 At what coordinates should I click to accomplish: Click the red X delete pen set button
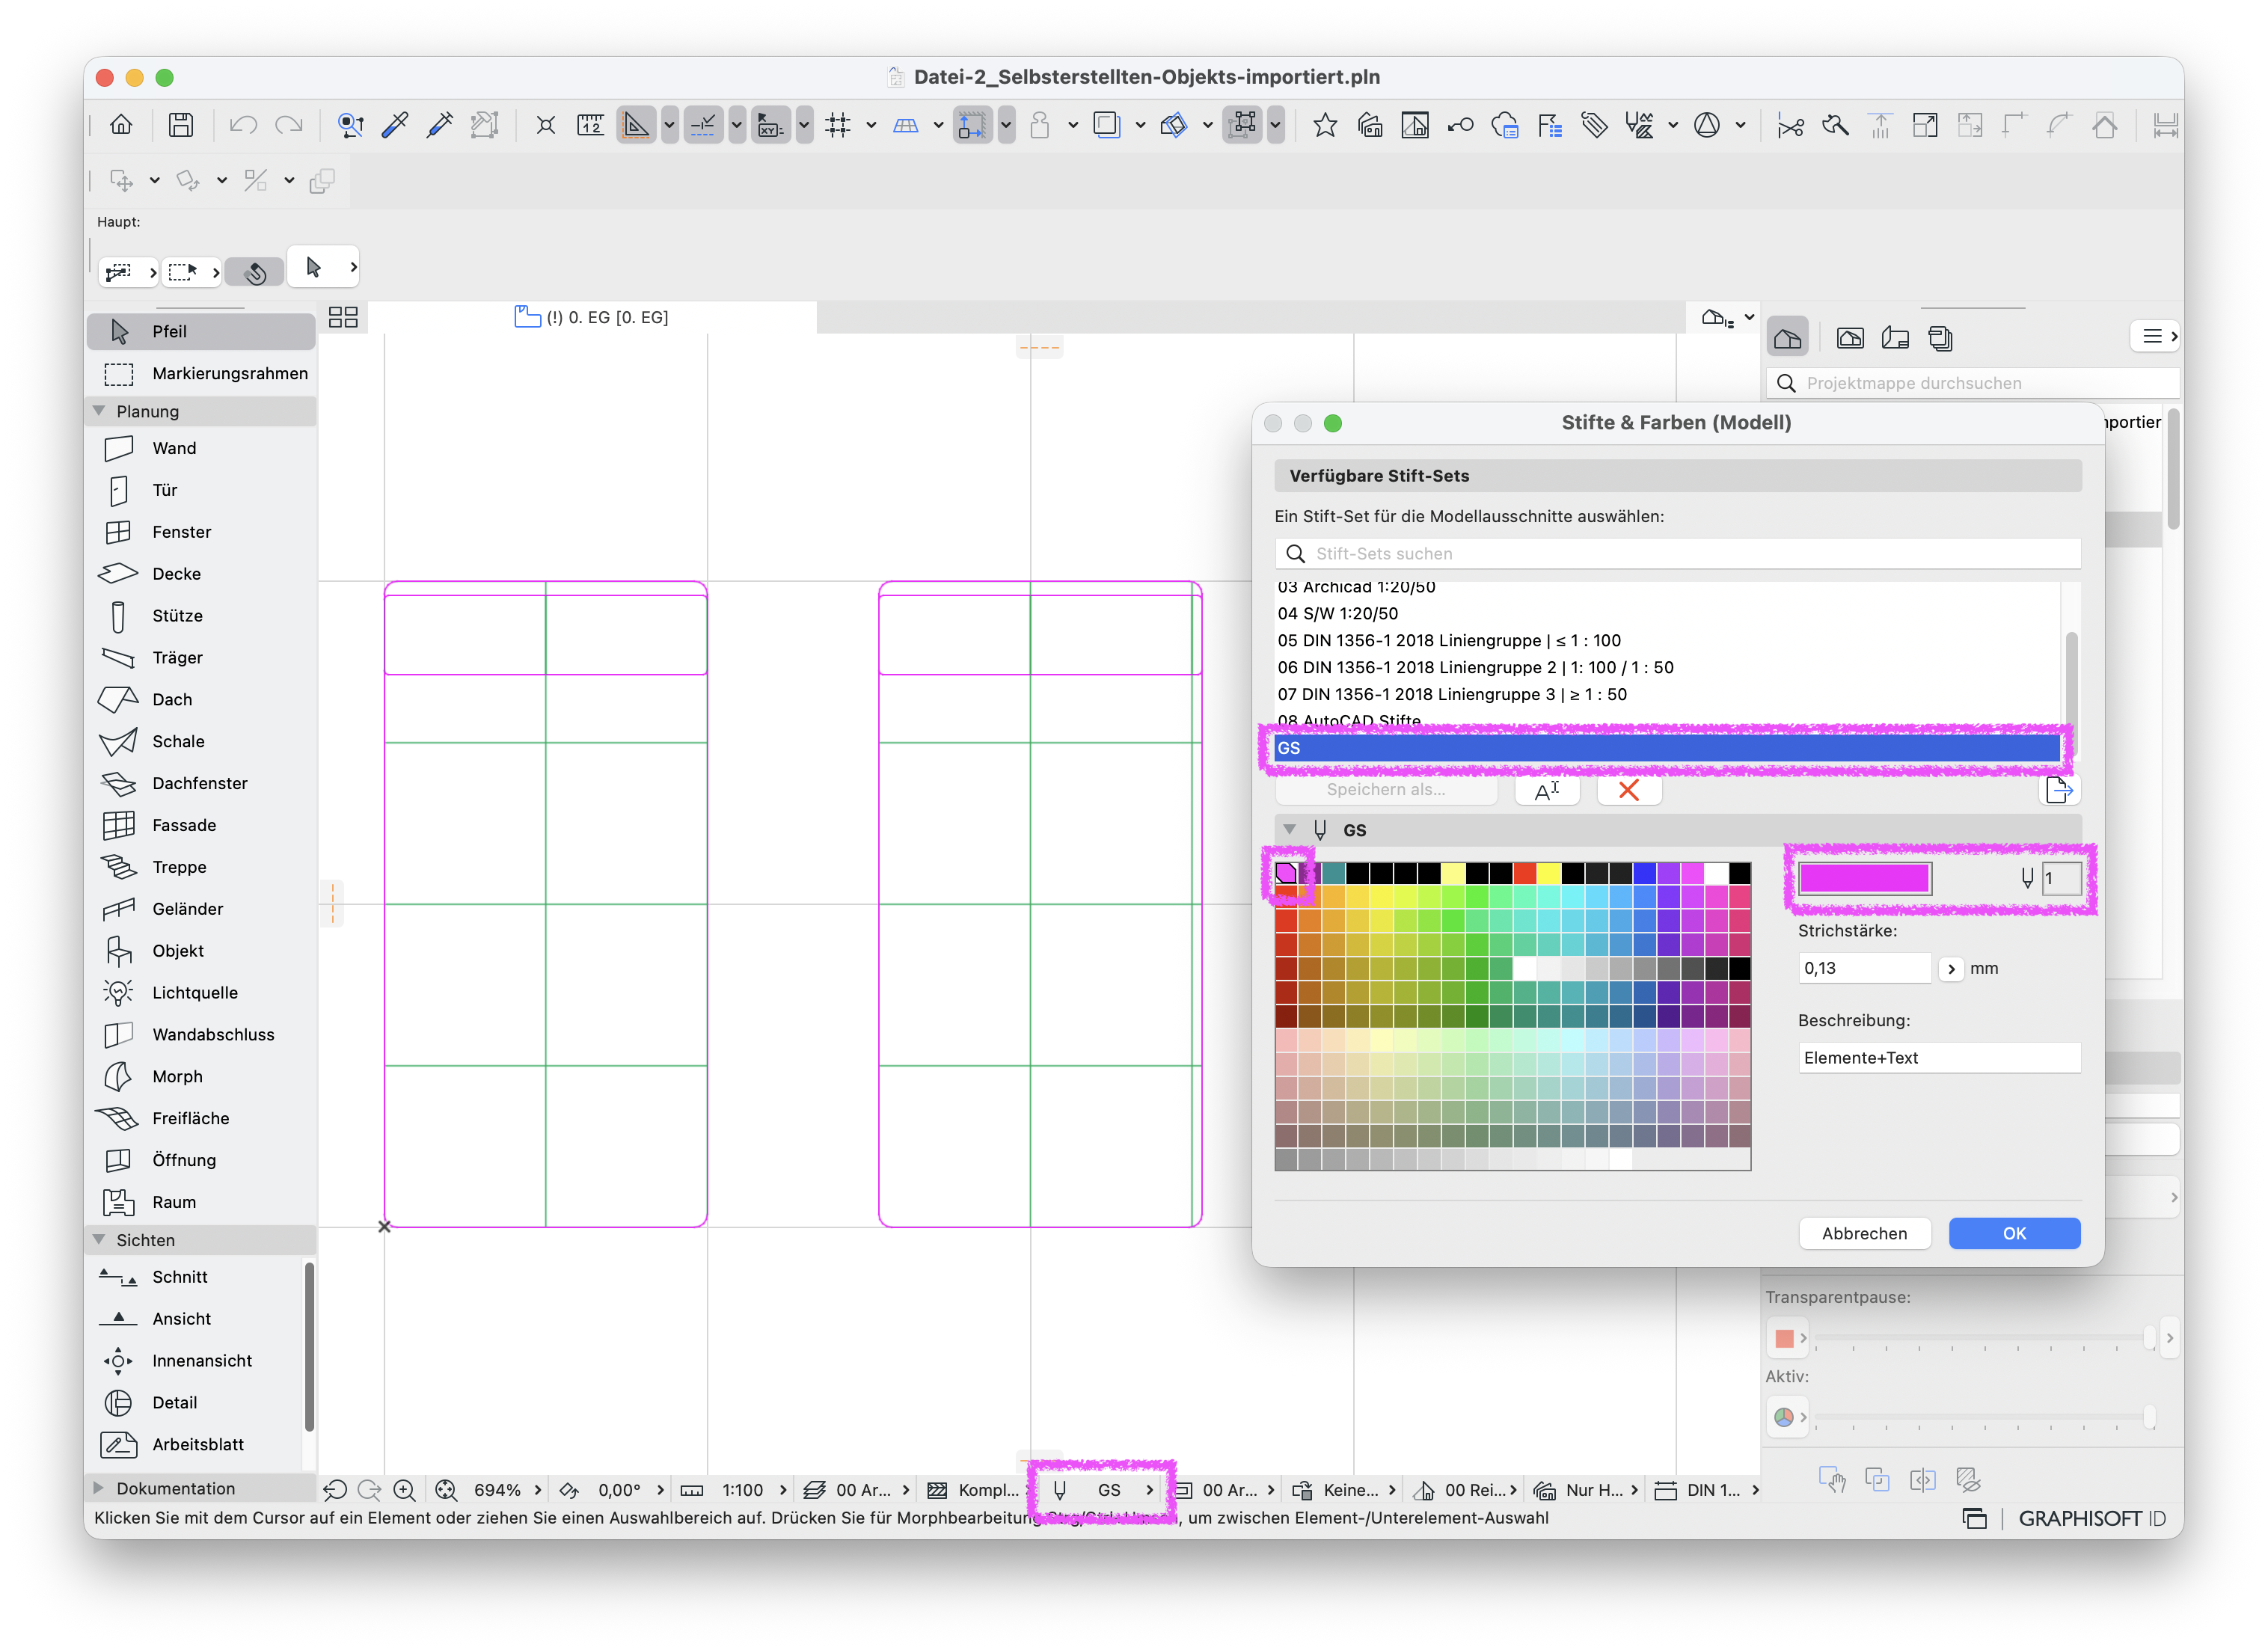click(x=1629, y=790)
